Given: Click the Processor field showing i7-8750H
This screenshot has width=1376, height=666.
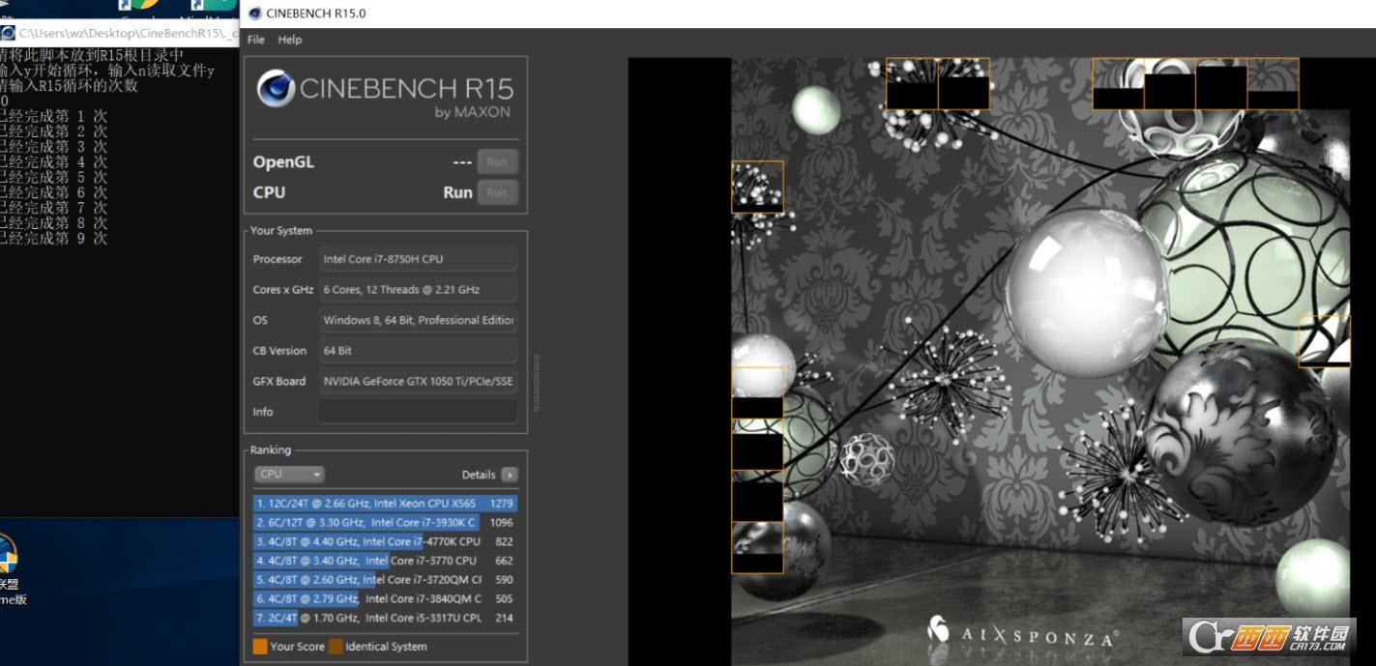Looking at the screenshot, I should (x=418, y=259).
